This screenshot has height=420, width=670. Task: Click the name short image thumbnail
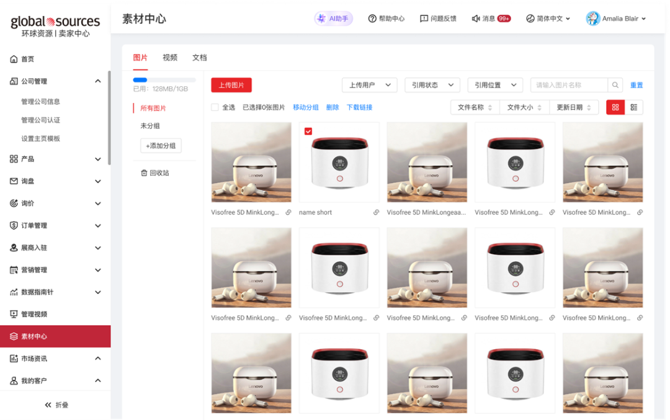(x=339, y=163)
